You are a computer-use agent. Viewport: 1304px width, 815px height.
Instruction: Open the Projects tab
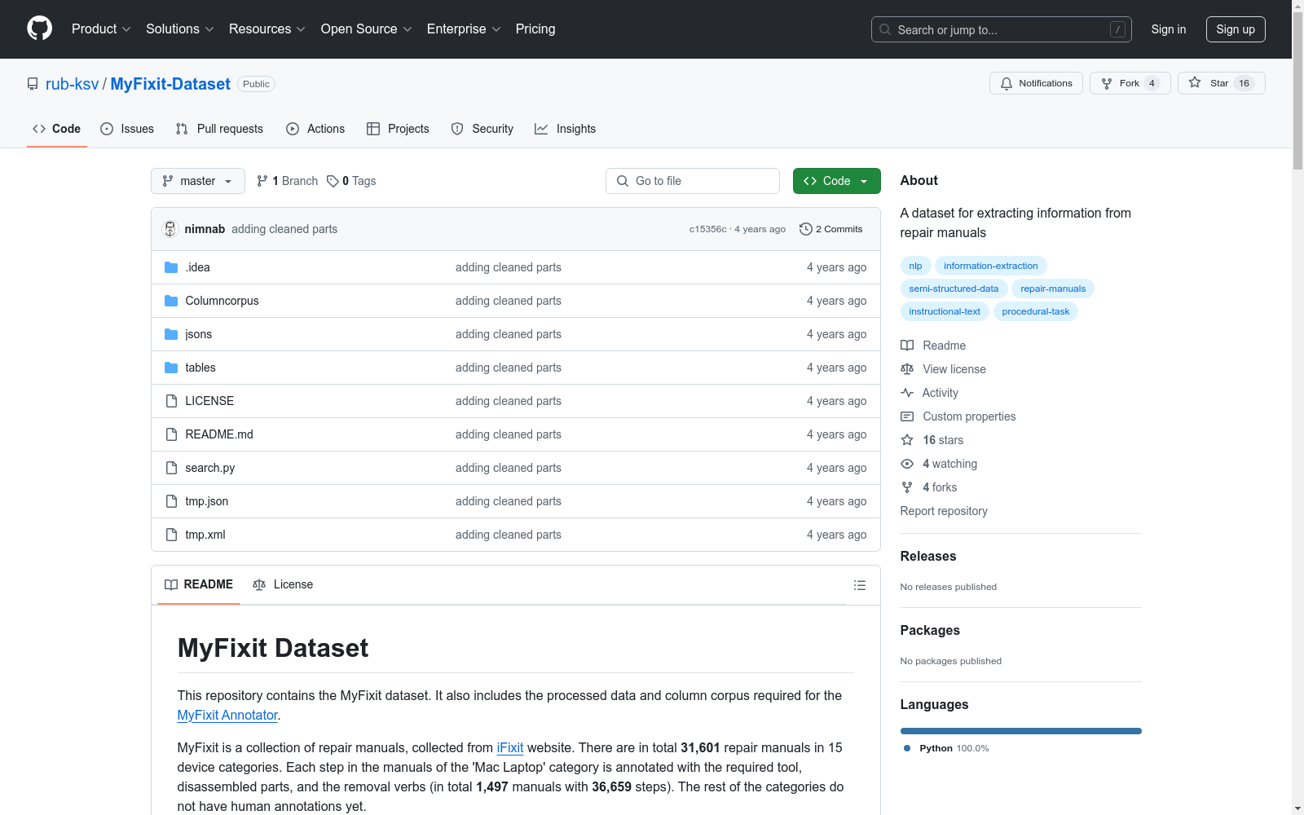pos(398,129)
